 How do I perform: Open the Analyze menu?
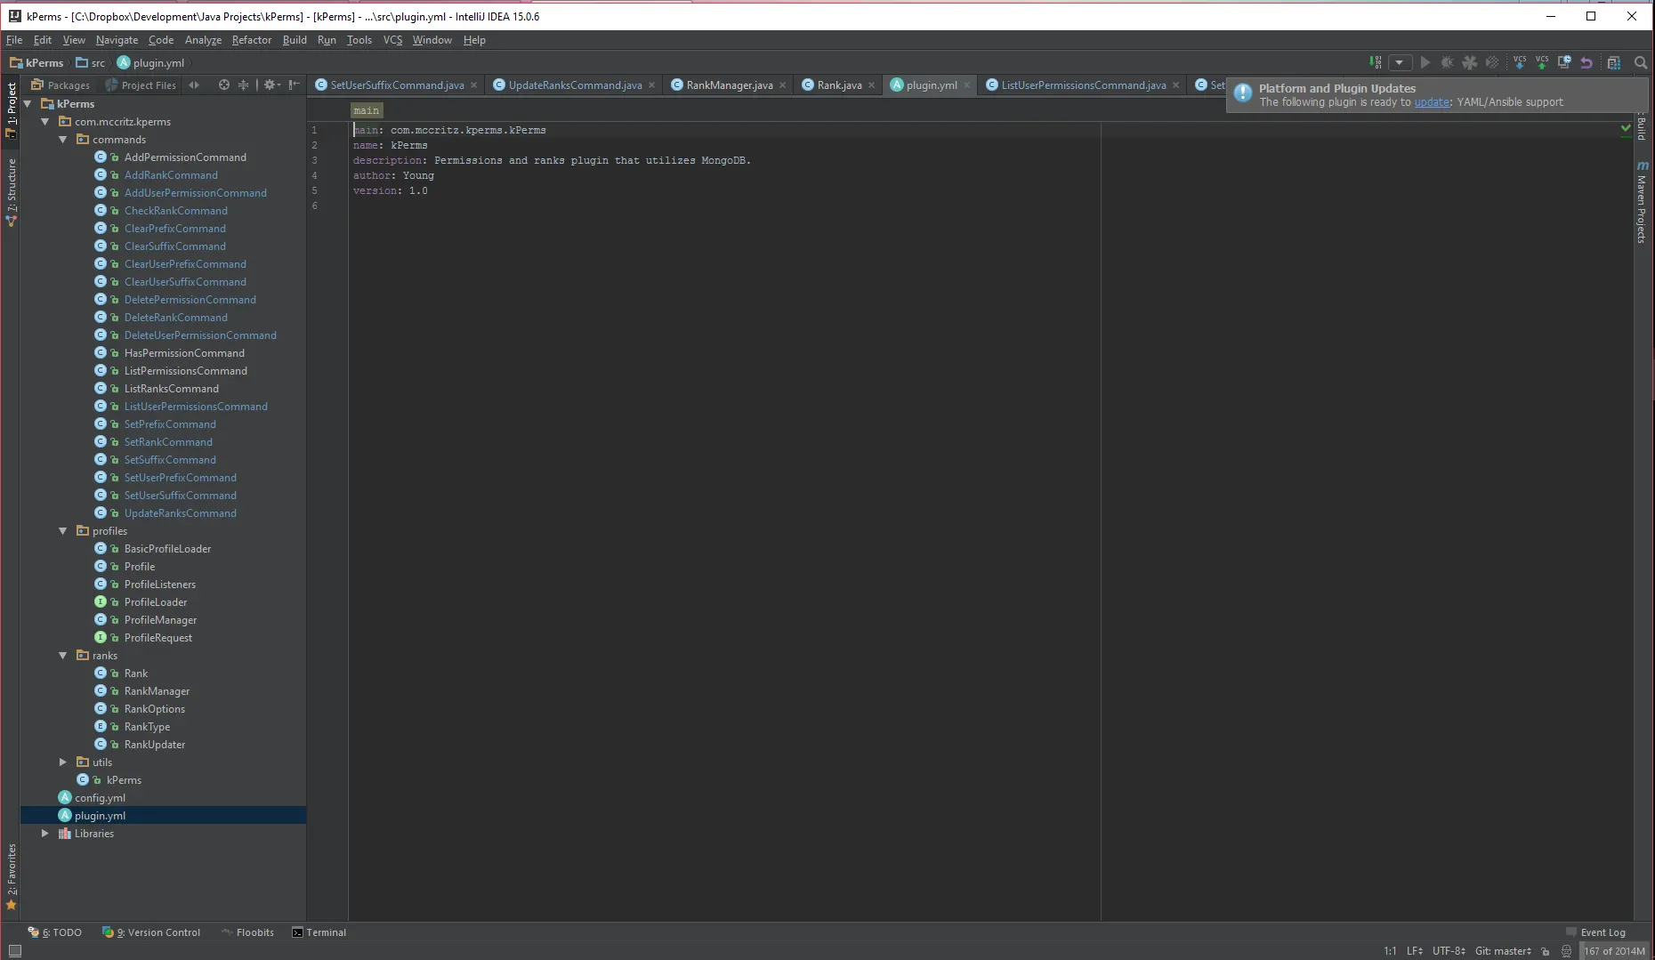pos(203,40)
